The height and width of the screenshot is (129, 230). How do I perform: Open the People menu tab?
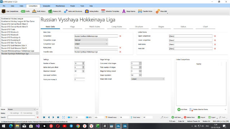click(x=73, y=6)
